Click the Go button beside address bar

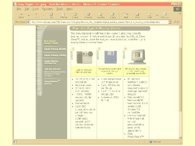177,22
